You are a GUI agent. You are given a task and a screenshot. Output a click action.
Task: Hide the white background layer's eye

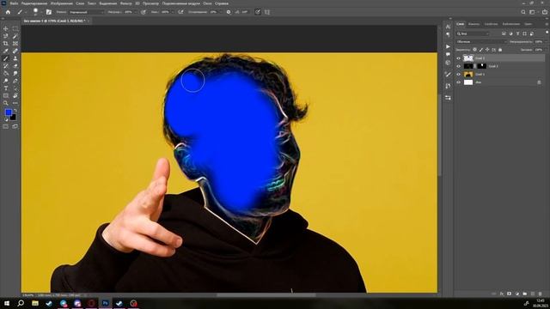(458, 82)
